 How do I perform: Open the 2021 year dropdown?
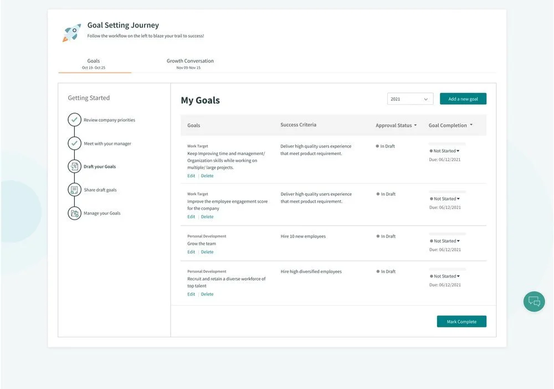[x=410, y=99]
